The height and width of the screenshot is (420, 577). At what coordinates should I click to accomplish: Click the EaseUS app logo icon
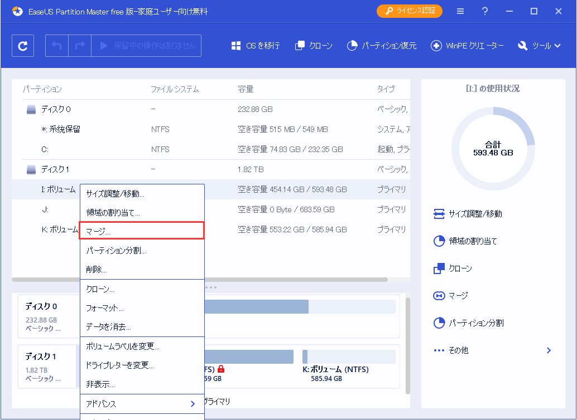[x=17, y=11]
